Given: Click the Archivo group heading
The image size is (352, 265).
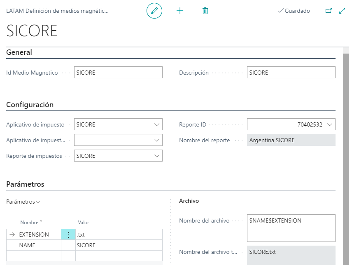Looking at the screenshot, I should pos(189,201).
